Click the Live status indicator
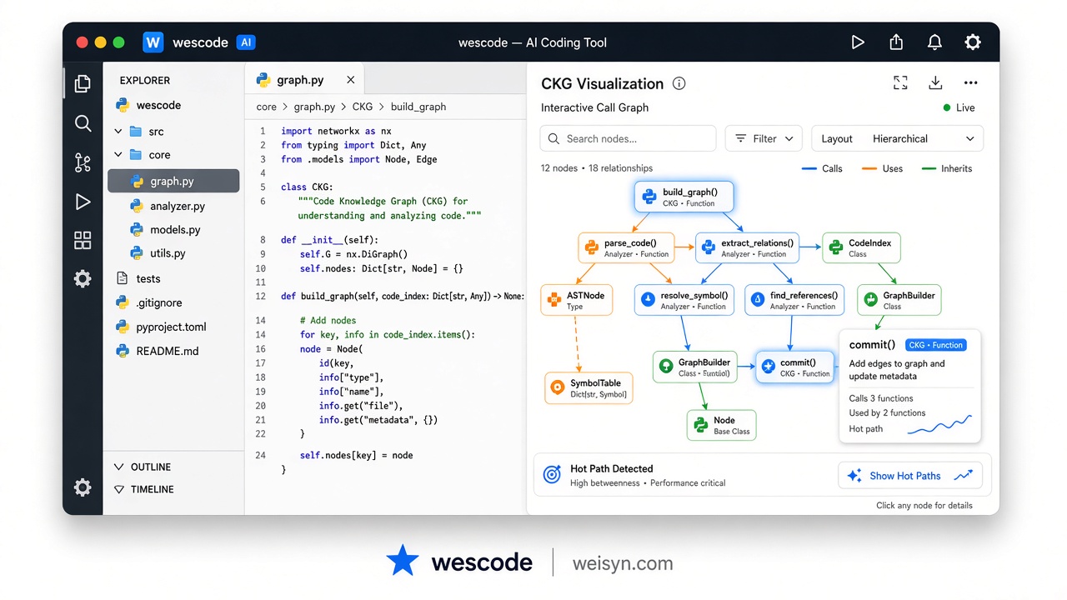Screen dimensions: 1067x600 959,107
